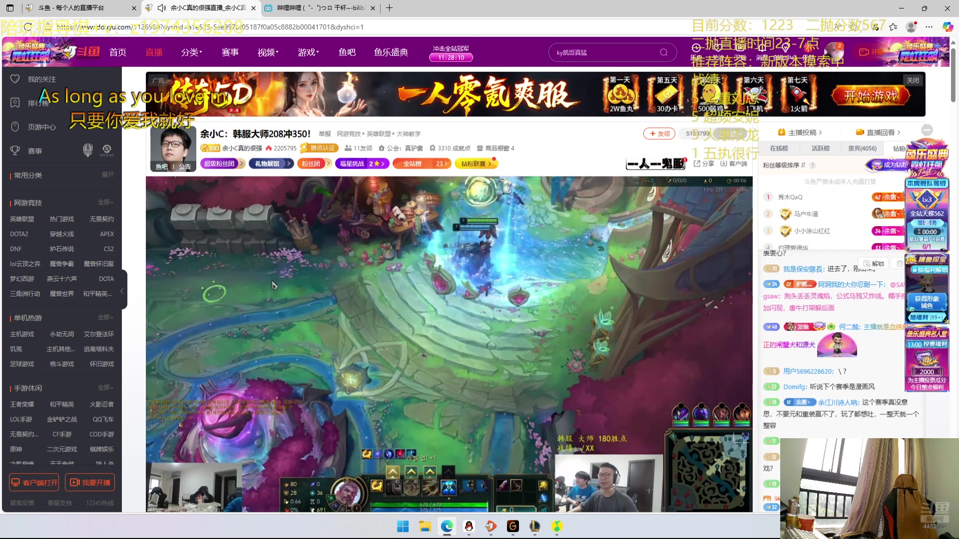Image resolution: width=959 pixels, height=539 pixels.
Task: Click 举报 report link
Action: pyautogui.click(x=325, y=134)
